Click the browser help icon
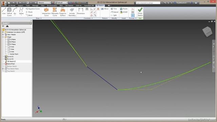Viewport: 217px width, 122px height. pos(31,23)
